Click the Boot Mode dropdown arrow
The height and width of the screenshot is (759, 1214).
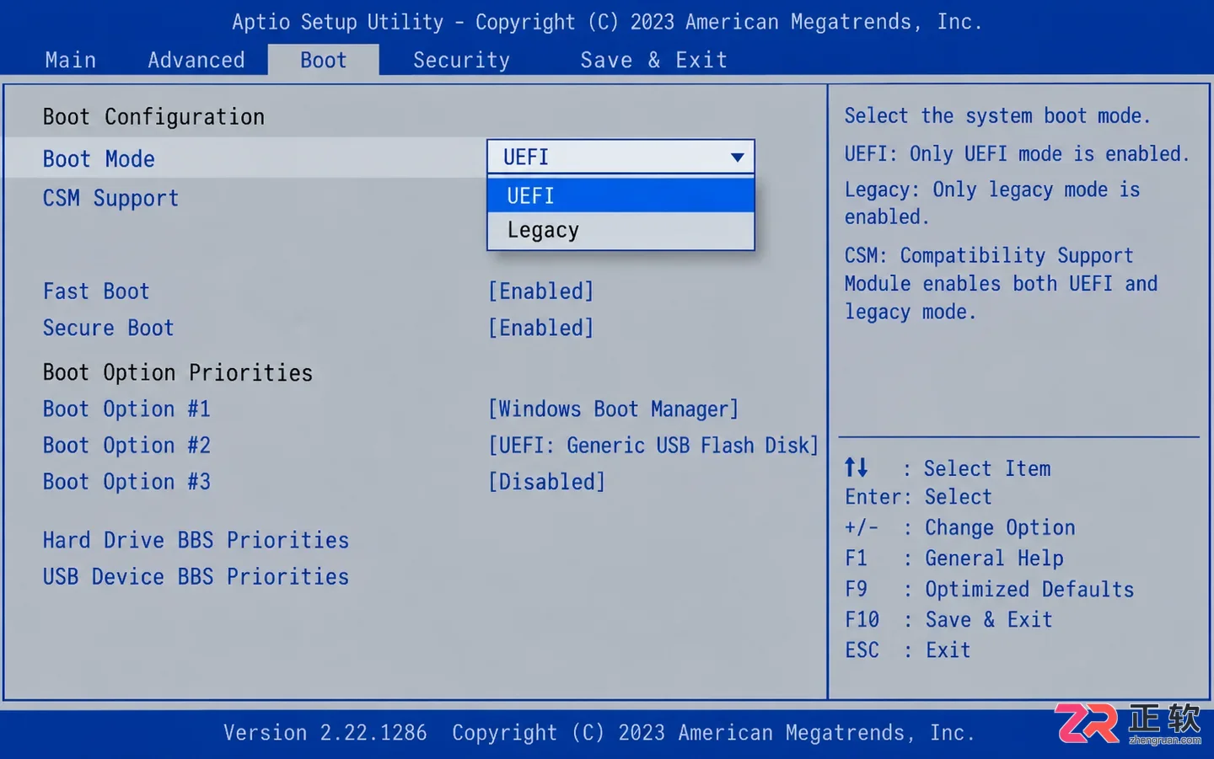(x=737, y=158)
